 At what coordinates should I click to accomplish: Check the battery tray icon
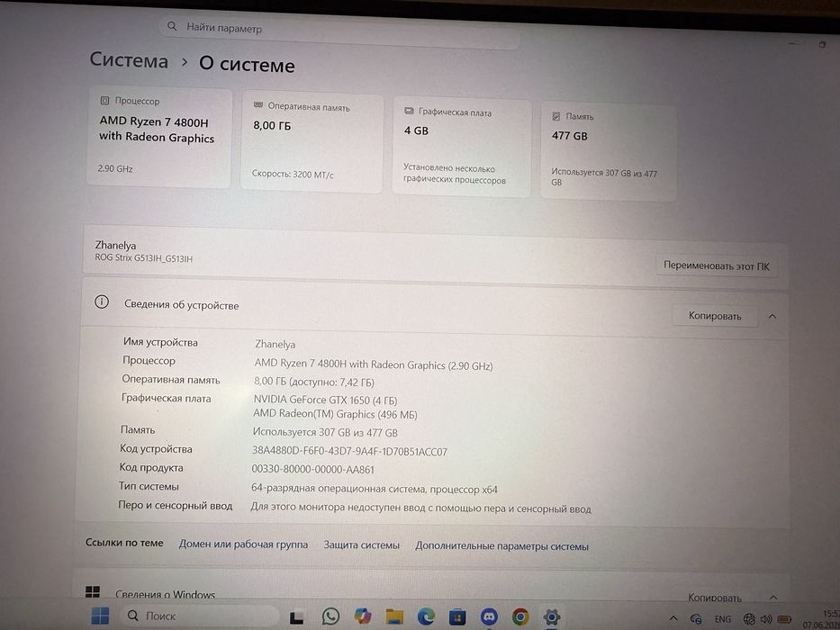(x=784, y=620)
